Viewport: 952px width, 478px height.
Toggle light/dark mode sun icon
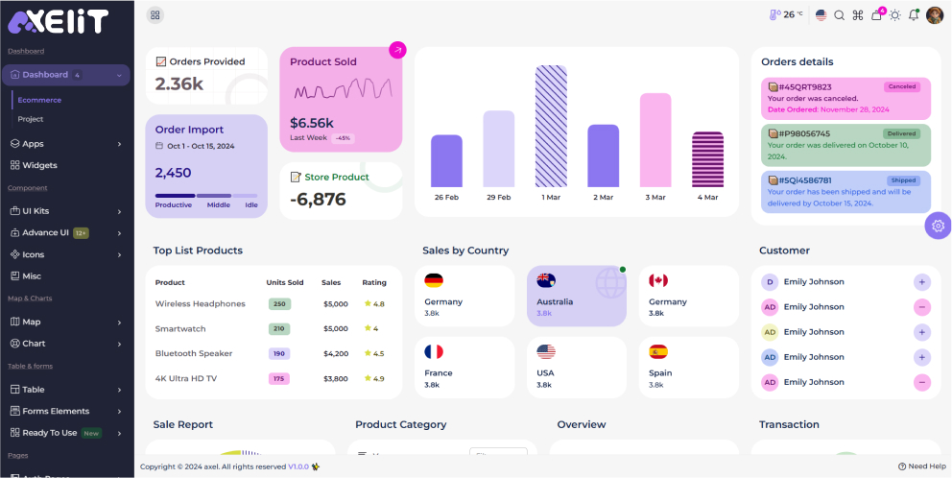[x=894, y=15]
